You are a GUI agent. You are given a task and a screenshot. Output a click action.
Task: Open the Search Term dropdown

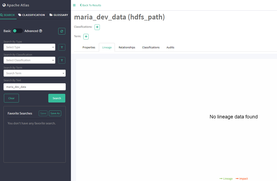(x=35, y=73)
